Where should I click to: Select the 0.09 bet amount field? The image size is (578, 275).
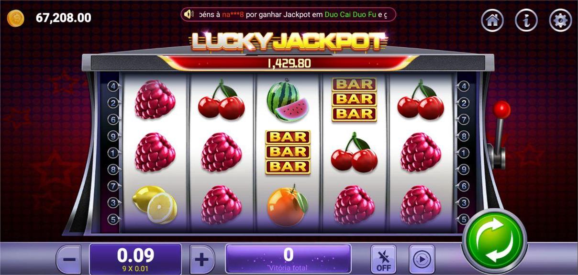(x=135, y=259)
